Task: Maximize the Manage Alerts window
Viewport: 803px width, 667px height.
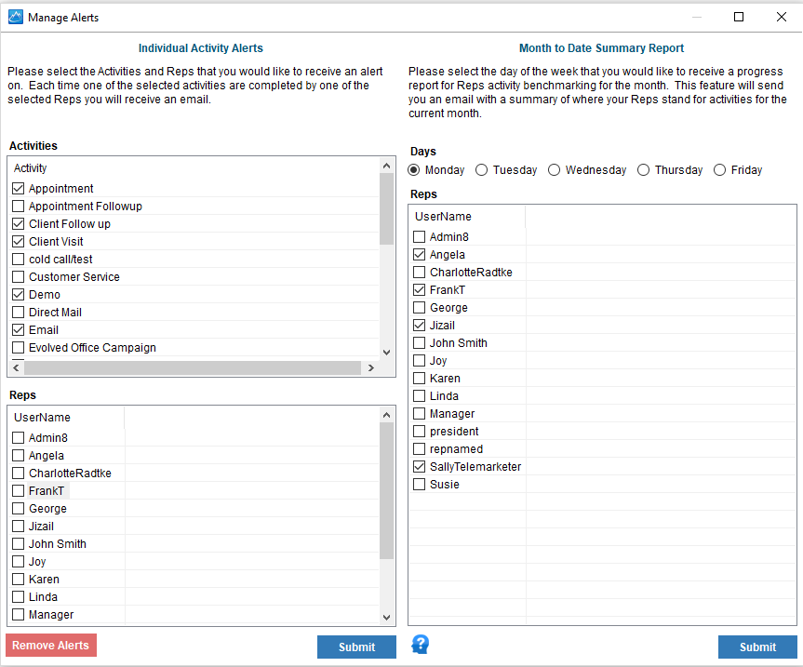Action: click(739, 17)
